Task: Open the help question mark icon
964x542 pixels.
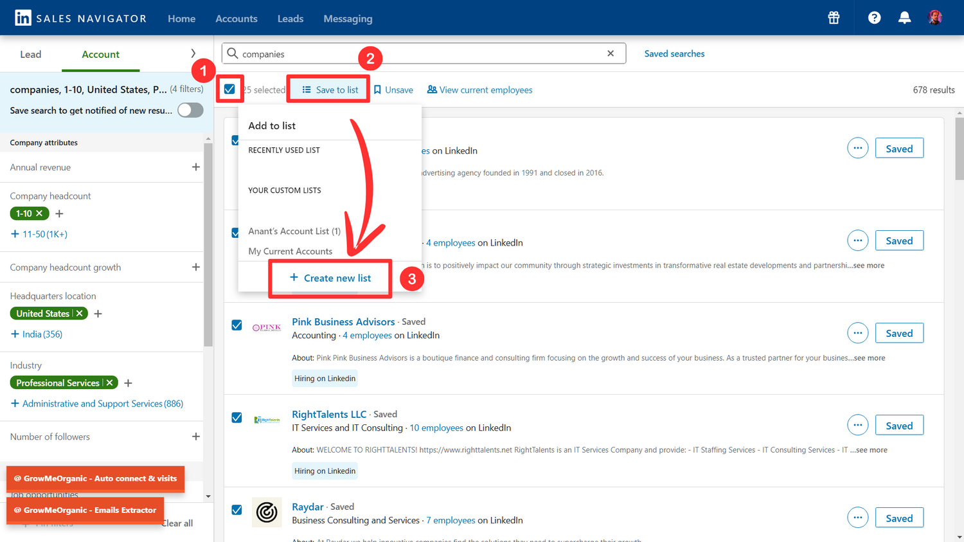Action: coord(874,18)
